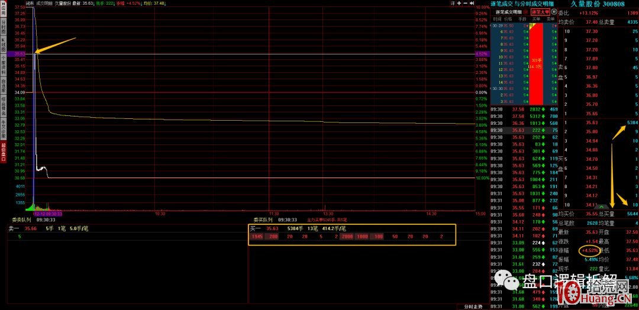Screen dimensions: 639x310
Task: Select the 逐笔大单 tab
Action: 540,12
